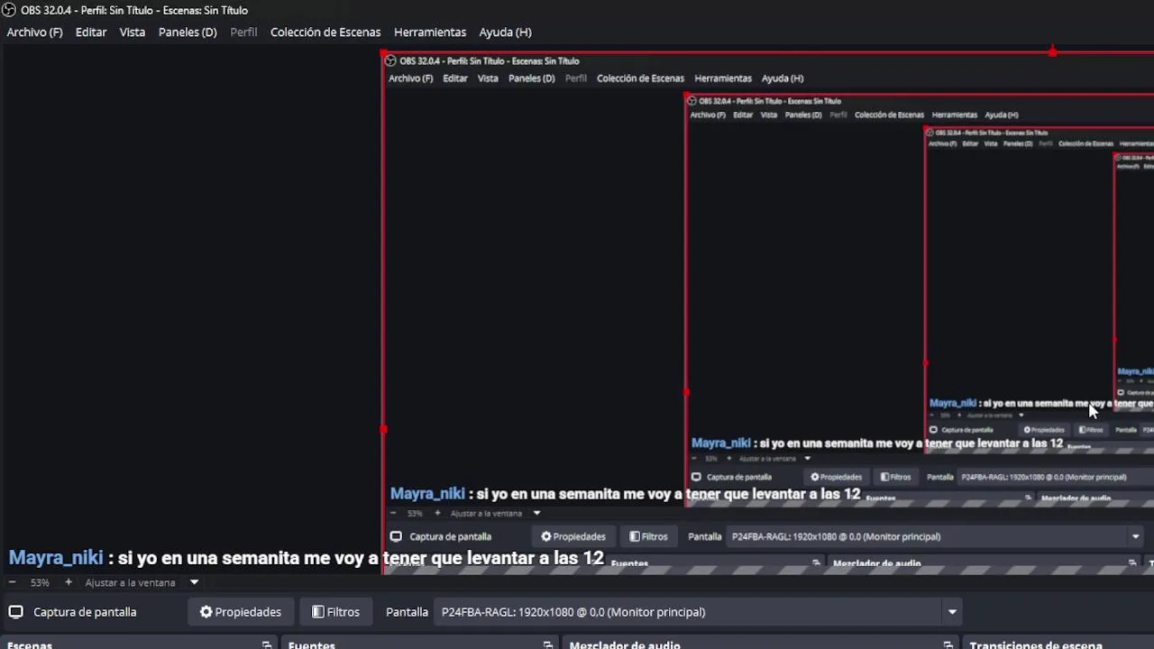The image size is (1154, 649).
Task: Click screen capture icon in largest nested copy
Action: click(395, 536)
